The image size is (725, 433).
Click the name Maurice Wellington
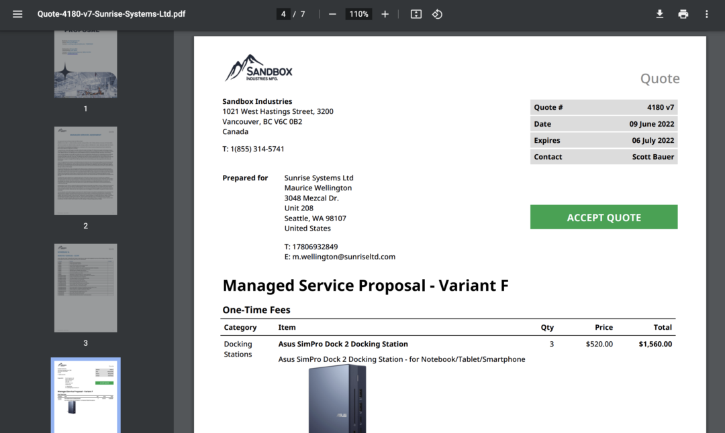click(x=318, y=188)
